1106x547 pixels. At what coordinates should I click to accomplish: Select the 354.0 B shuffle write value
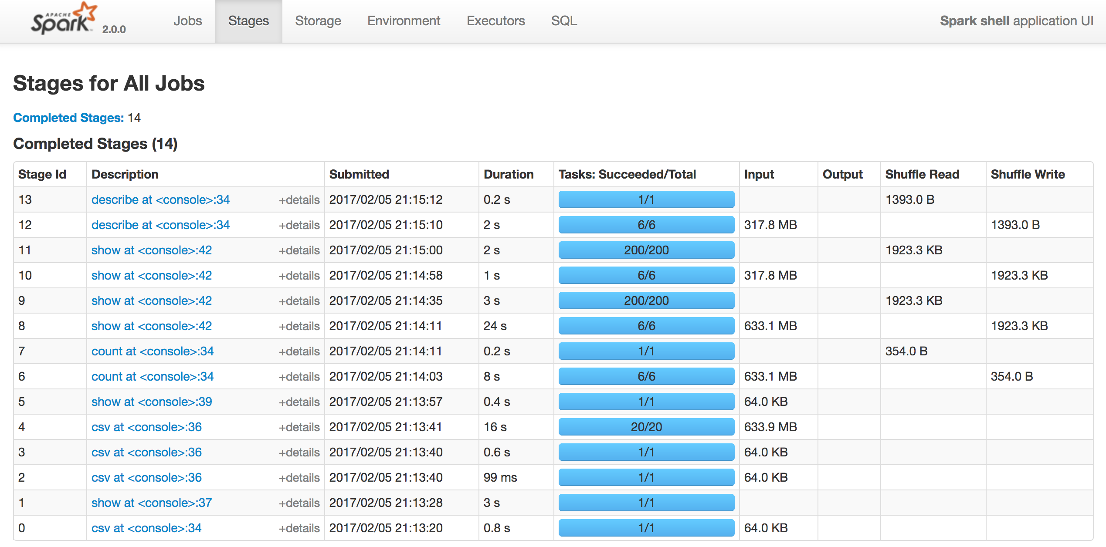[x=1012, y=376]
